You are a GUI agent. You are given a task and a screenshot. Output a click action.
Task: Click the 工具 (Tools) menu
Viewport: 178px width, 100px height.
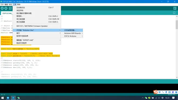pos(15,5)
